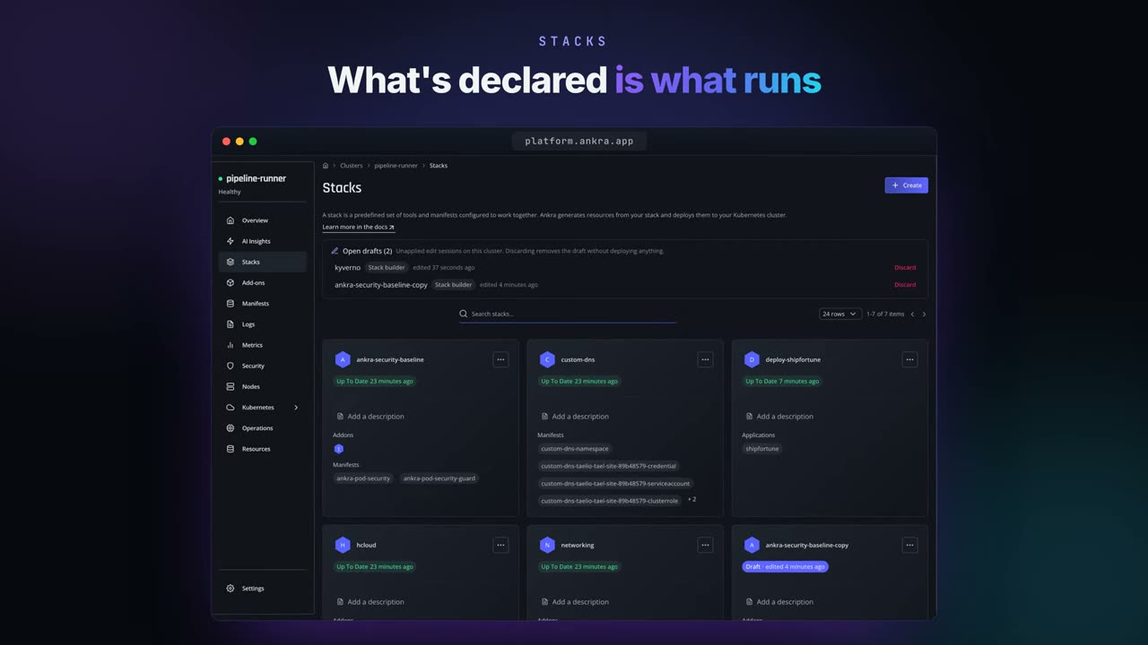Open AI Insights from the sidebar
This screenshot has width=1148, height=645.
click(262, 241)
